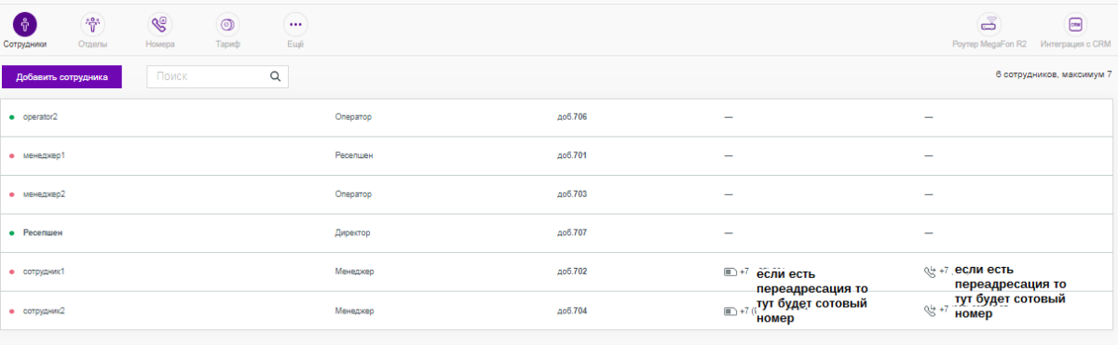Select the менеджер2 employee entry
Viewport: 1118px width, 345px height.
point(558,194)
